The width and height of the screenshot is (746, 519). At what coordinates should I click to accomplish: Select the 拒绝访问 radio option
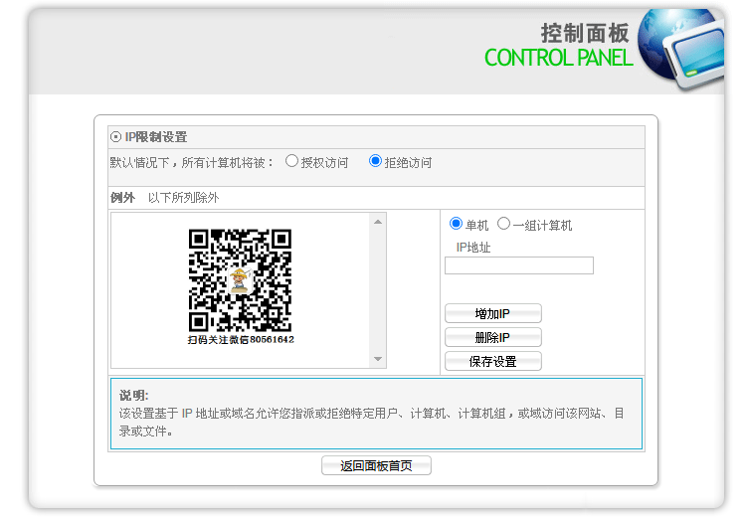375,161
